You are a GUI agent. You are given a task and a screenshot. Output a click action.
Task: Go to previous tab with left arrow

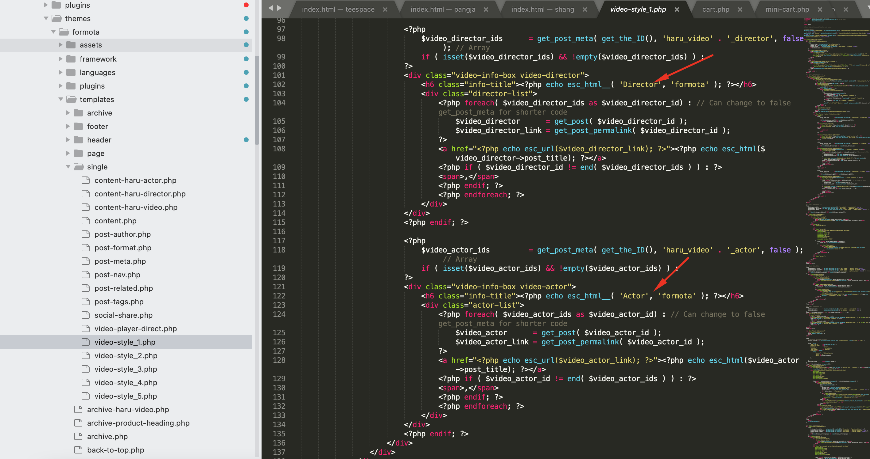point(270,8)
